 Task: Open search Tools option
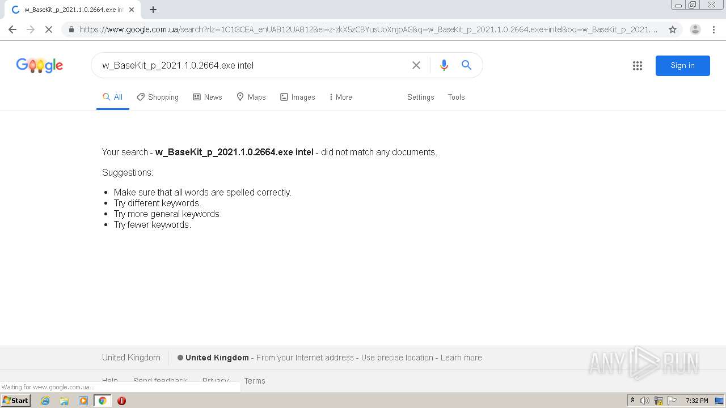pyautogui.click(x=457, y=97)
